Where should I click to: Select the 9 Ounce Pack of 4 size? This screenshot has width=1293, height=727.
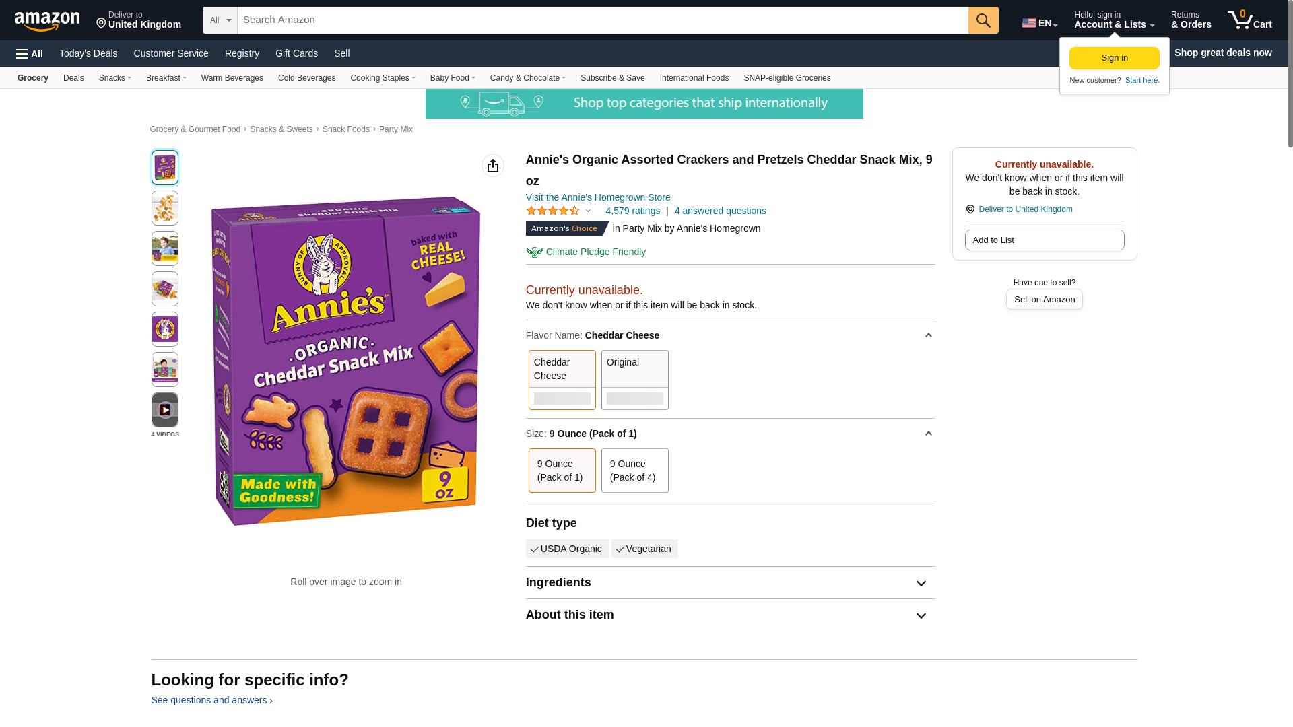click(x=635, y=471)
